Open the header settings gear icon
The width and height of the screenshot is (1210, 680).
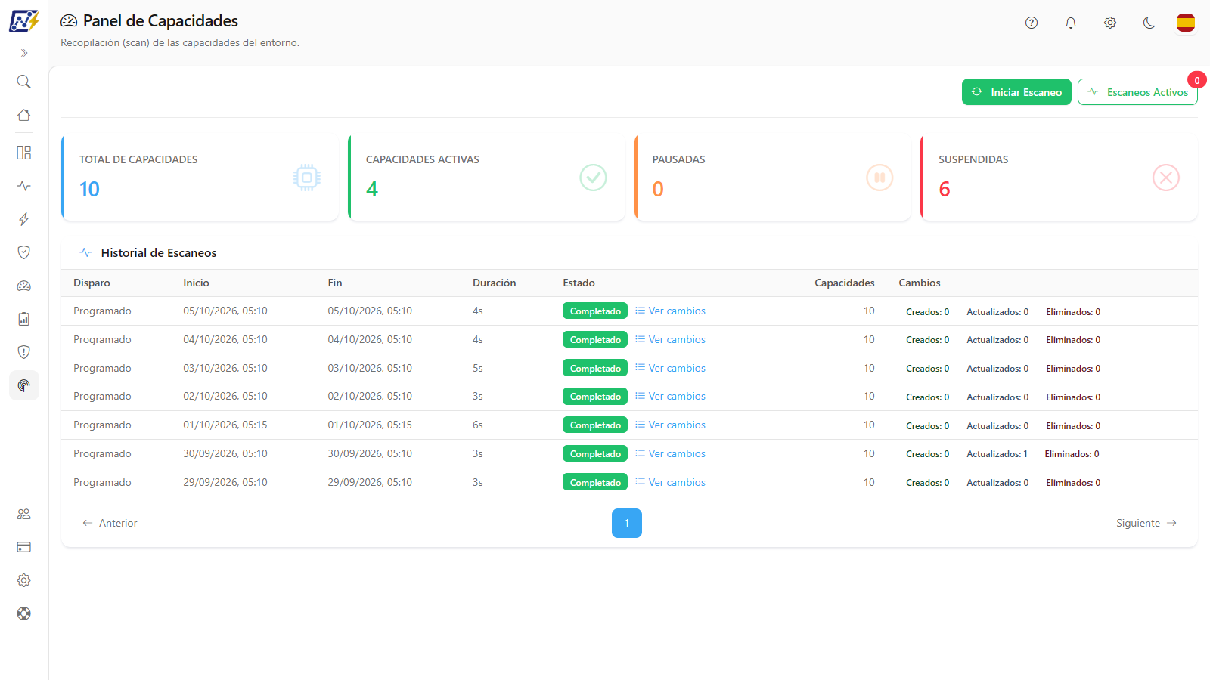[1110, 23]
